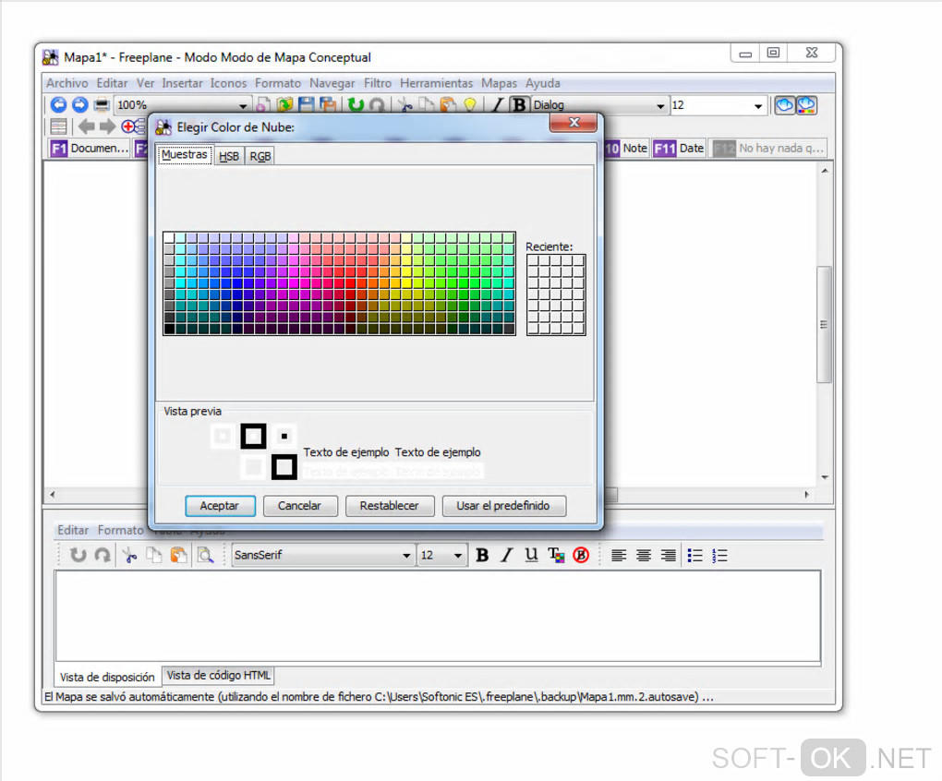The height and width of the screenshot is (781, 942).
Task: Click the Restablecer button
Action: pos(390,506)
